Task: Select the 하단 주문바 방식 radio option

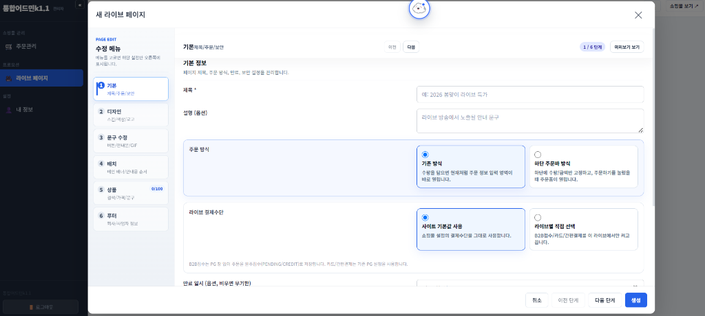Action: click(538, 155)
